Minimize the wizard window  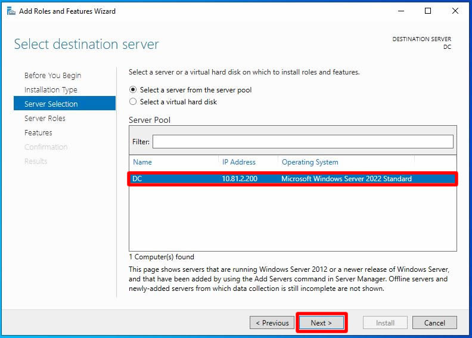tap(401, 11)
